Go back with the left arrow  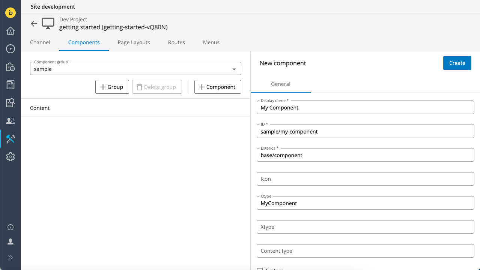click(x=34, y=24)
